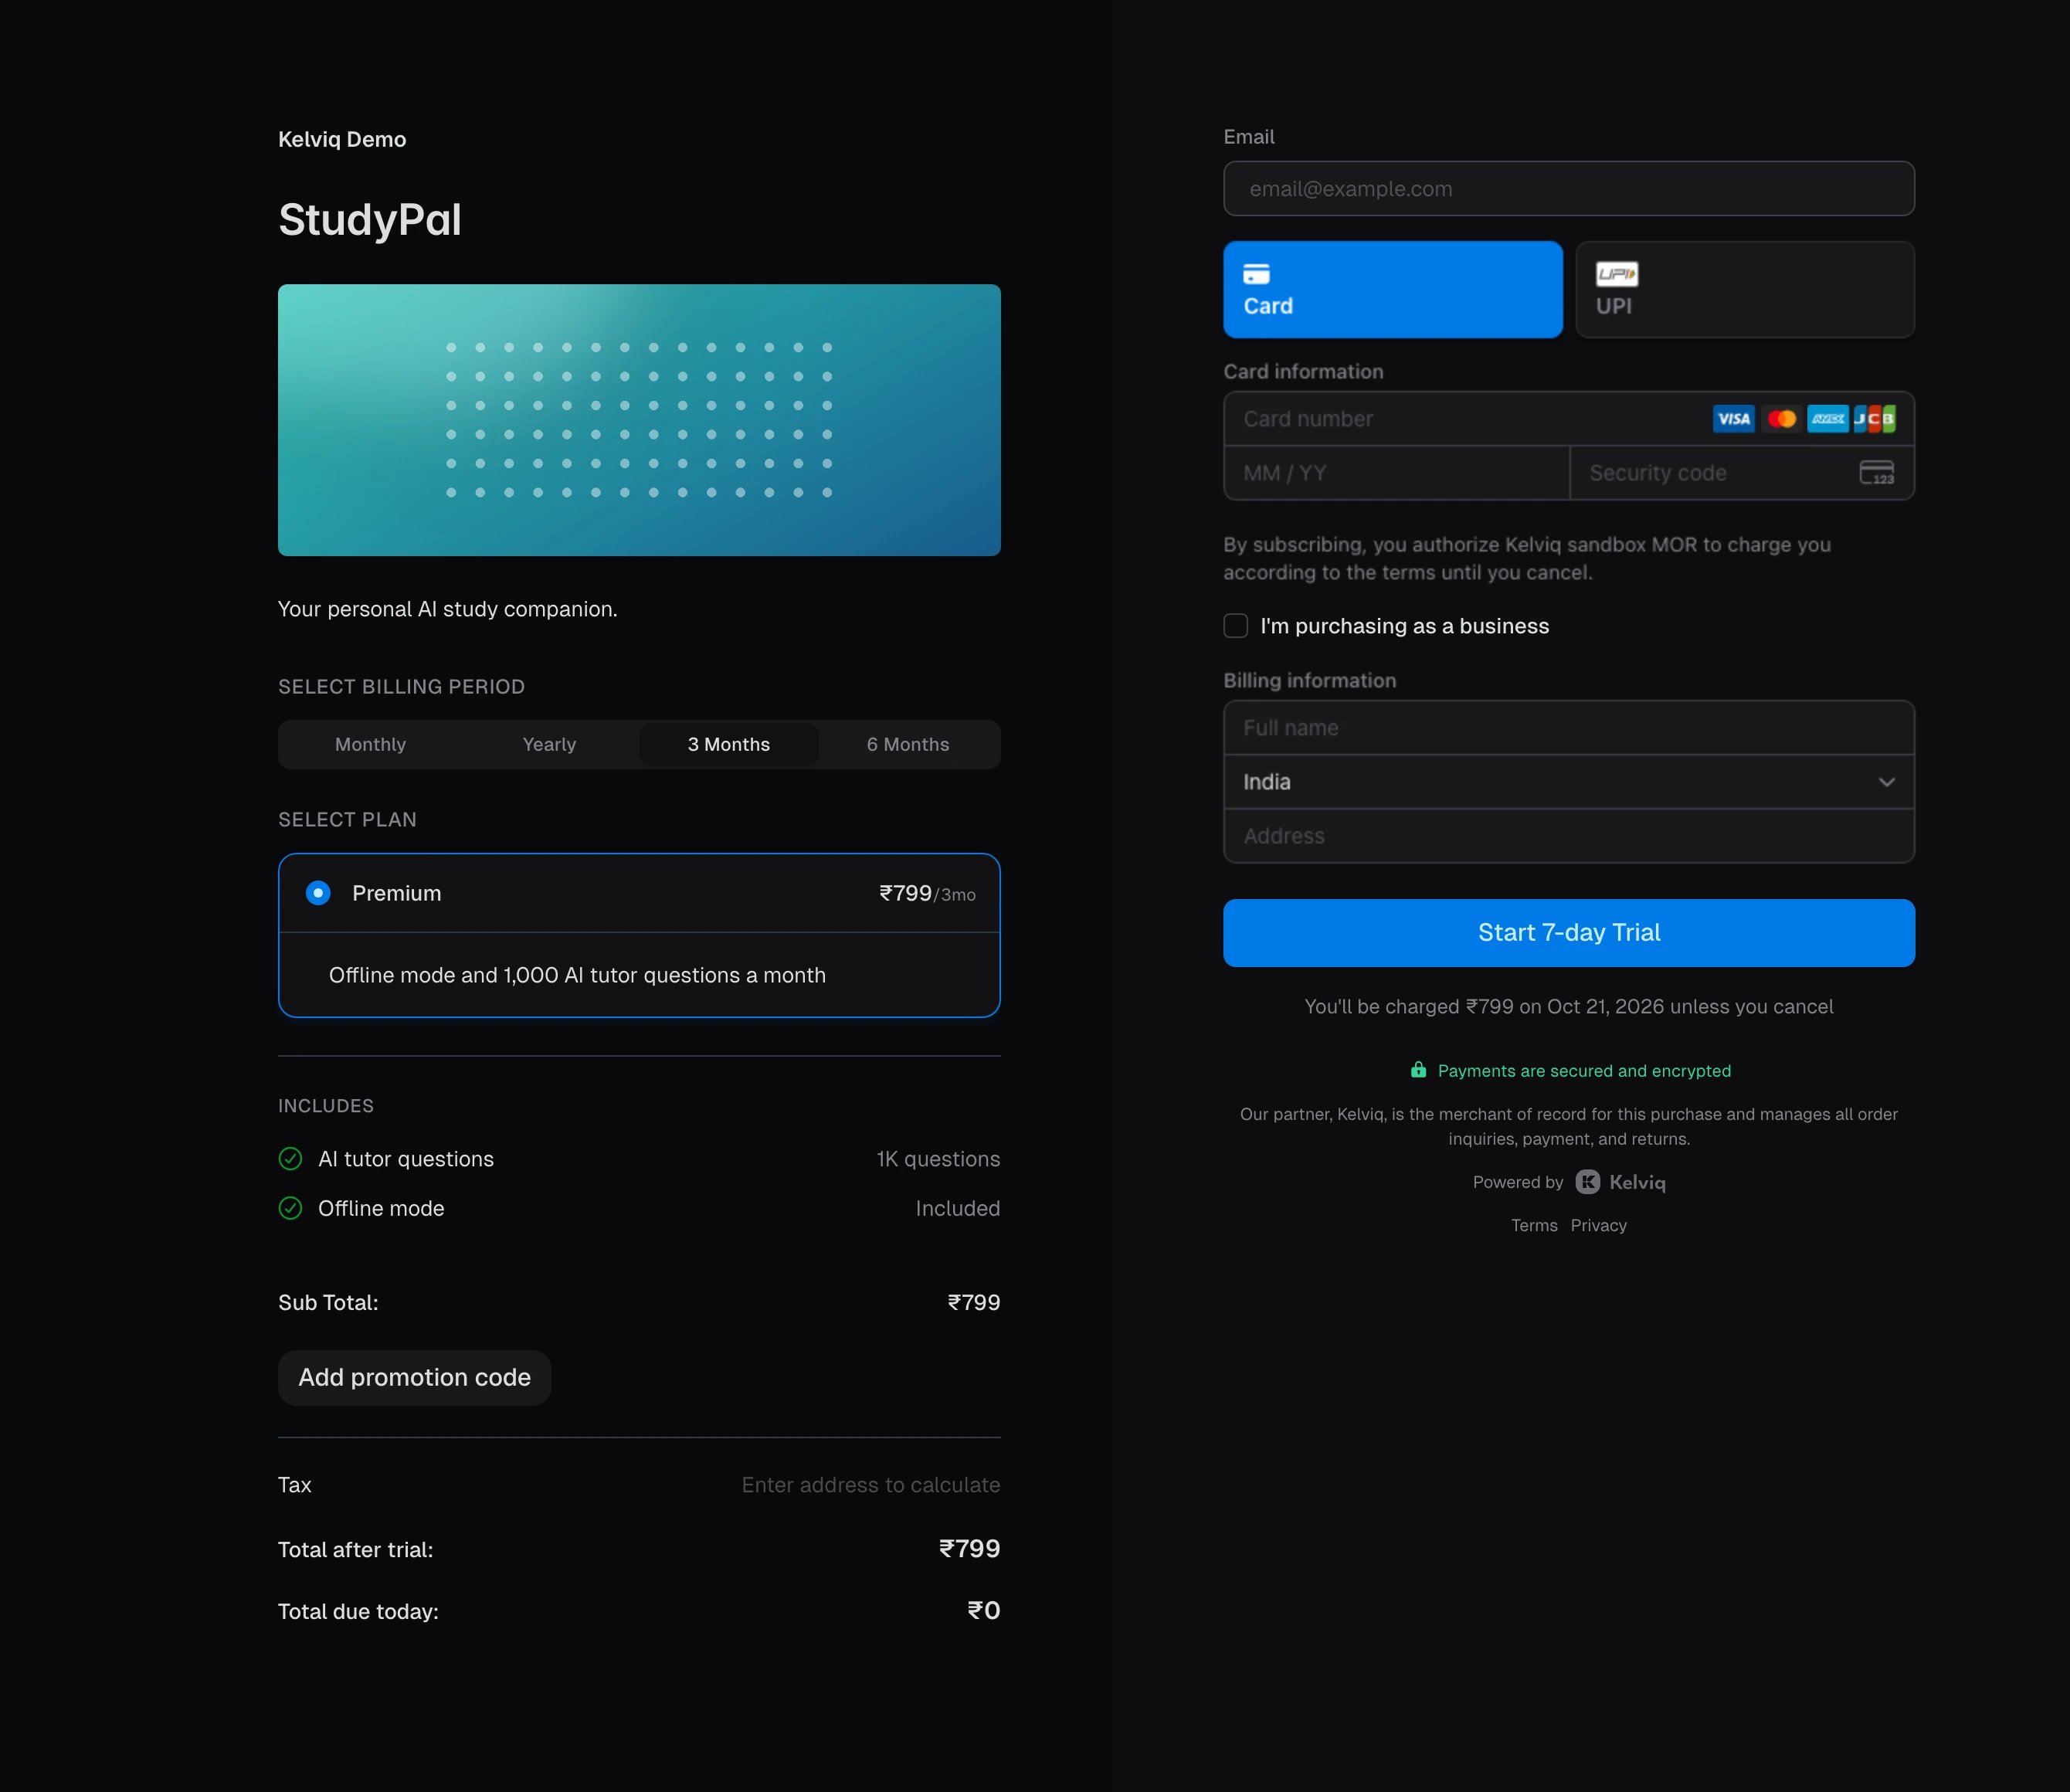The height and width of the screenshot is (1792, 2070).
Task: Click the CVC hint icon in Security code
Action: tap(1877, 473)
